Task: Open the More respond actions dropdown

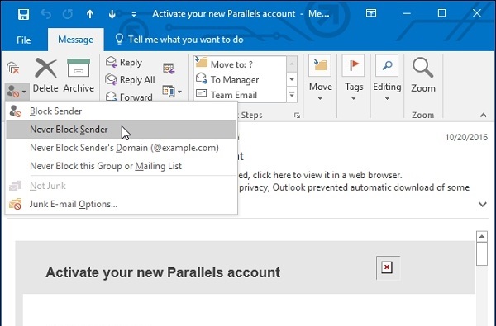Action: point(172,92)
